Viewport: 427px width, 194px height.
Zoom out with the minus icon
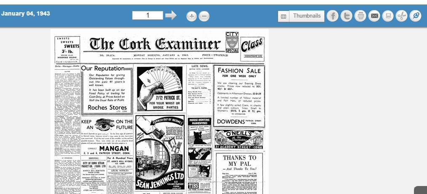coord(204,16)
